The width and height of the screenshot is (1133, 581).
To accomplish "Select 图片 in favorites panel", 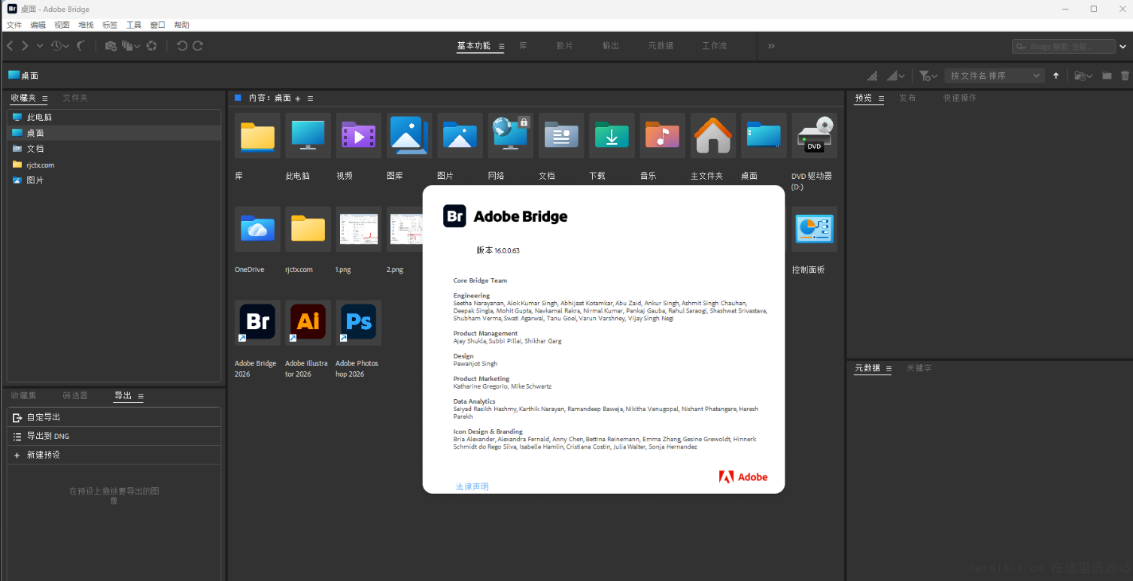I will click(x=114, y=180).
